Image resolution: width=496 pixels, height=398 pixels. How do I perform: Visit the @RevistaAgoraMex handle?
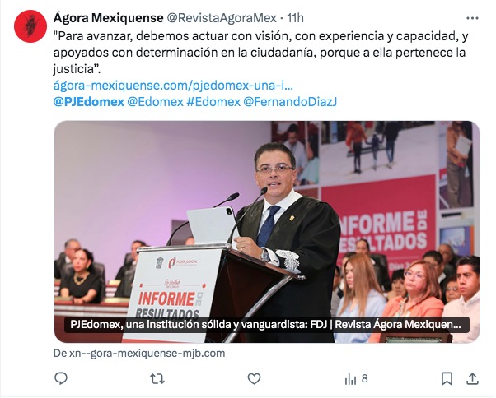[222, 18]
